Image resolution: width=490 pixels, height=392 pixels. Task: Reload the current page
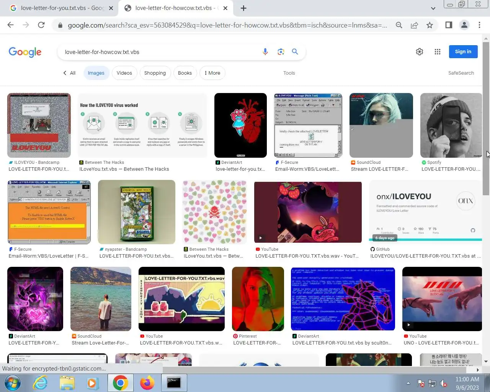tap(41, 25)
